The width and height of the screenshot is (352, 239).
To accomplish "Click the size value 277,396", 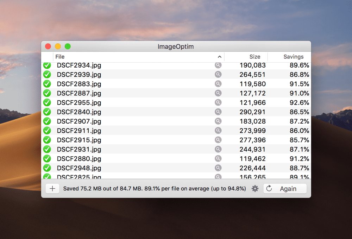I will pos(252,140).
